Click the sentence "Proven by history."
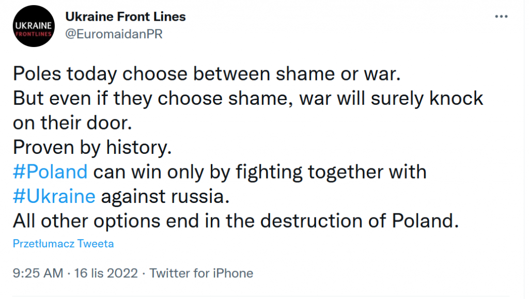The height and width of the screenshot is (299, 529). click(x=91, y=147)
